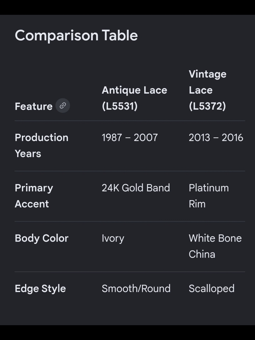Click the White Bone China cell
Viewport: 255px width, 340px height.
(215, 246)
